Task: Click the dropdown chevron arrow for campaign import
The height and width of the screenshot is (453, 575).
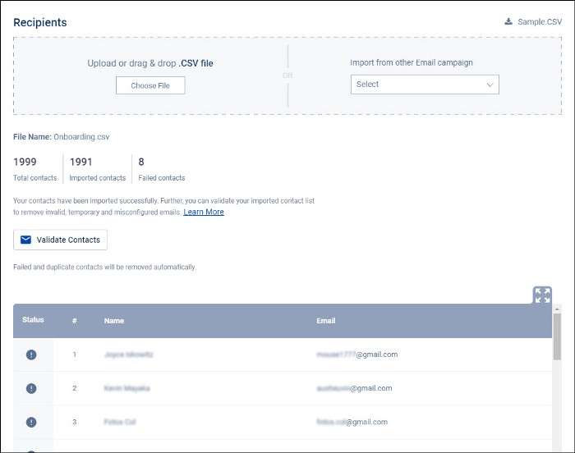Action: coord(490,85)
